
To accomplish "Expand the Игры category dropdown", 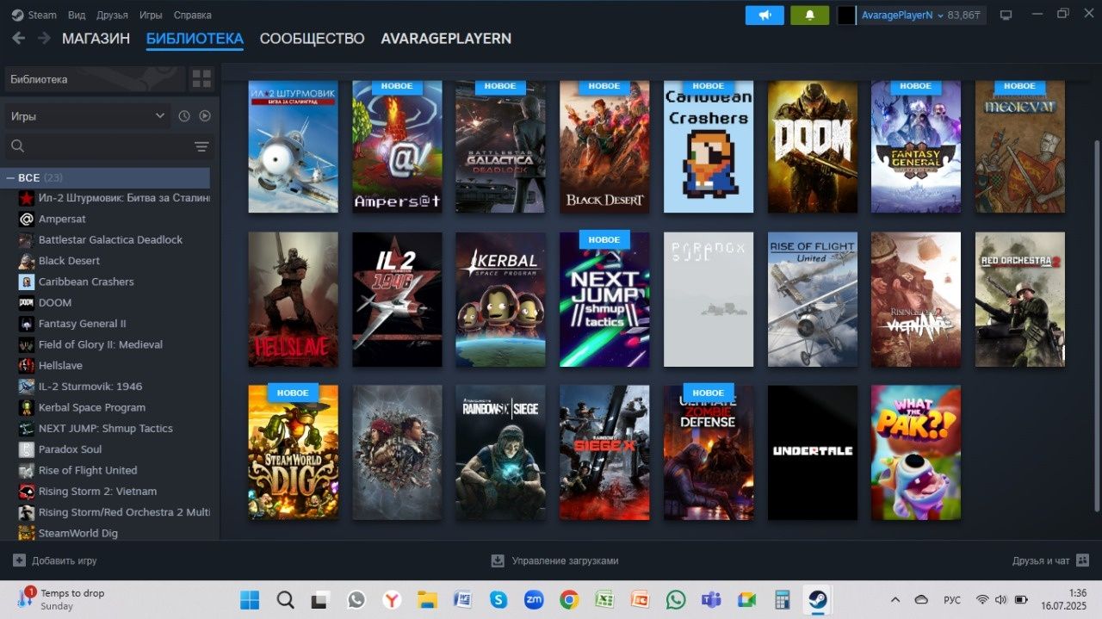I will (88, 116).
